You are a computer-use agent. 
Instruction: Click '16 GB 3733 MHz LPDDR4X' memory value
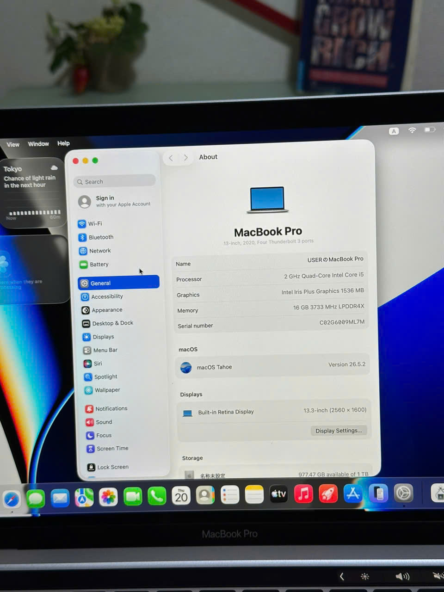pyautogui.click(x=328, y=307)
